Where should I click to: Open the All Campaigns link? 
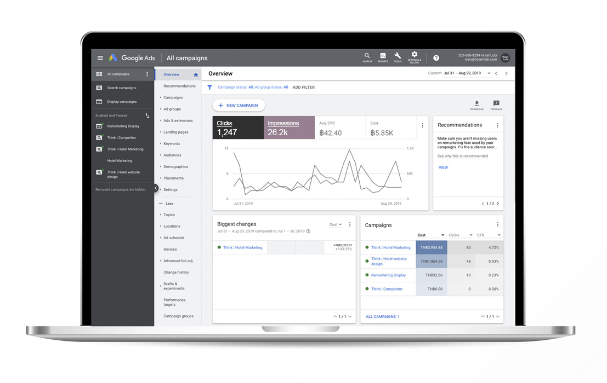383,317
